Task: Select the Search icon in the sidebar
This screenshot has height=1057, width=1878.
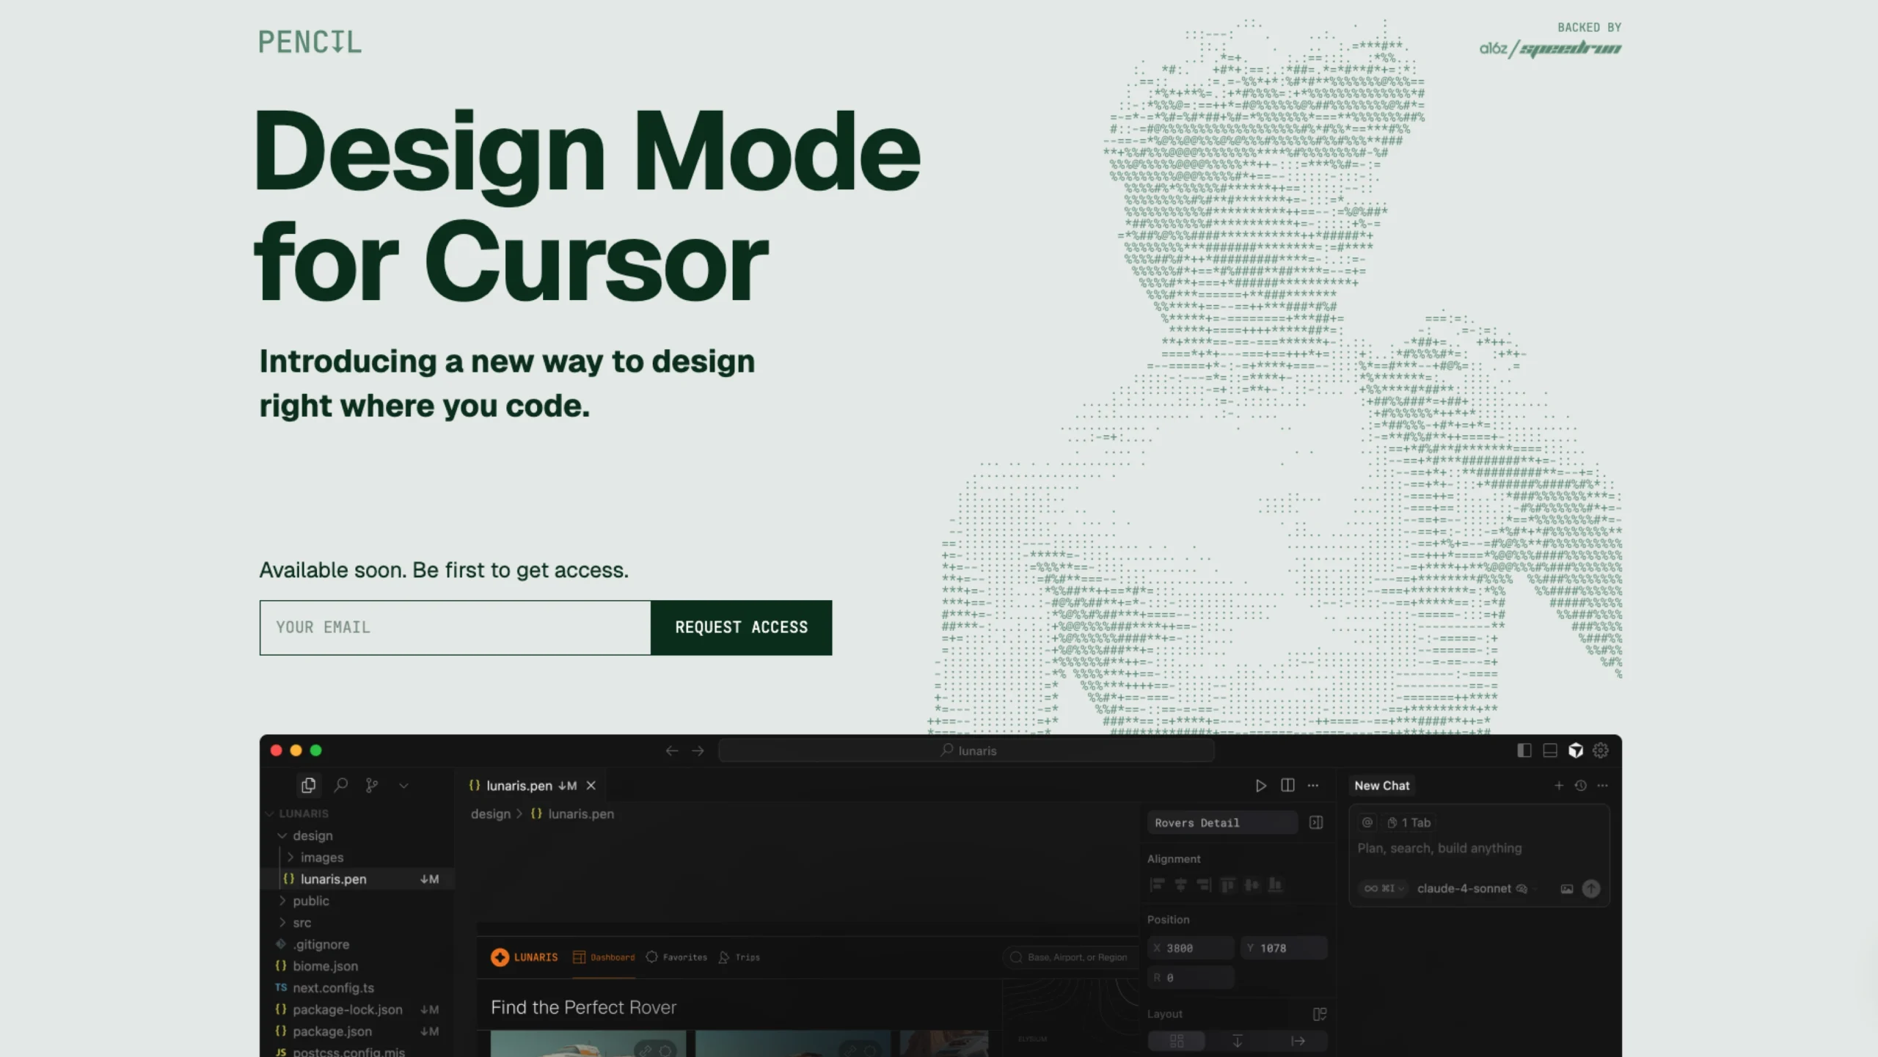Action: tap(340, 785)
